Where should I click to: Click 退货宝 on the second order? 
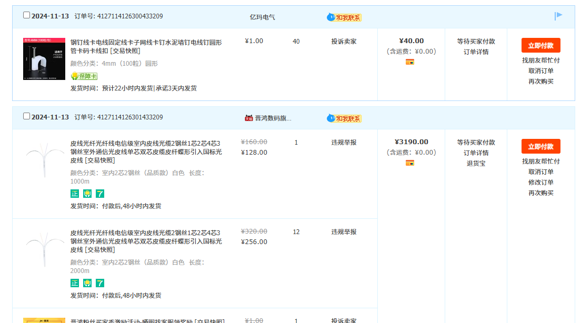click(476, 163)
